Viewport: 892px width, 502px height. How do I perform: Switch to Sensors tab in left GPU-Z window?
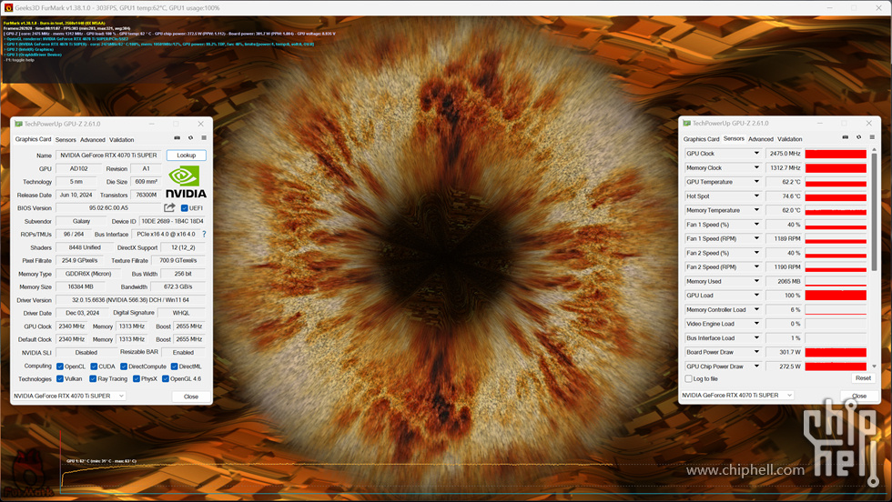click(66, 140)
